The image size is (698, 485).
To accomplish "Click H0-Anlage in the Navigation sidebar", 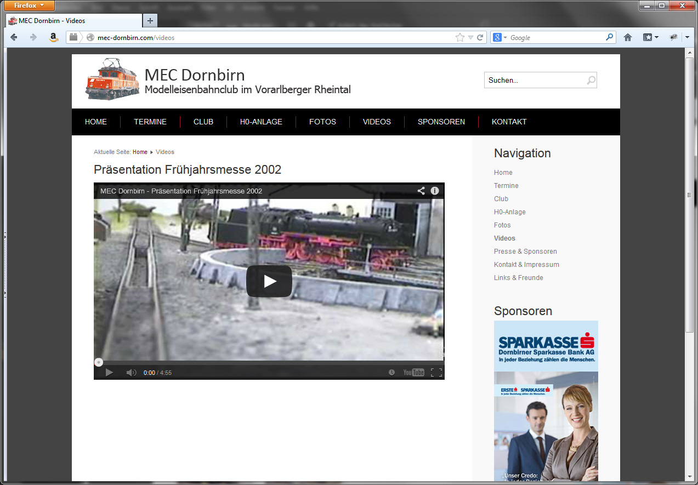I will (x=510, y=212).
